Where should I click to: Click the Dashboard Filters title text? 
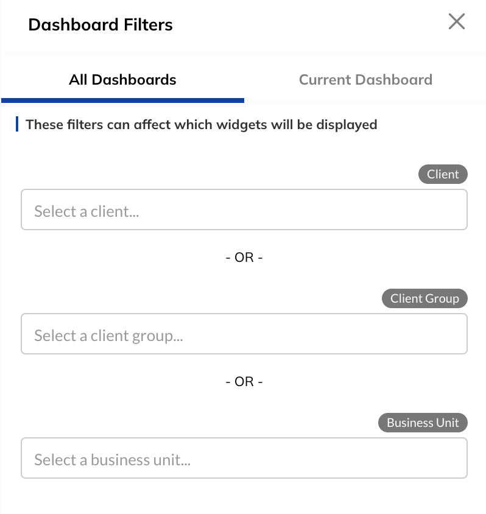[x=100, y=24]
